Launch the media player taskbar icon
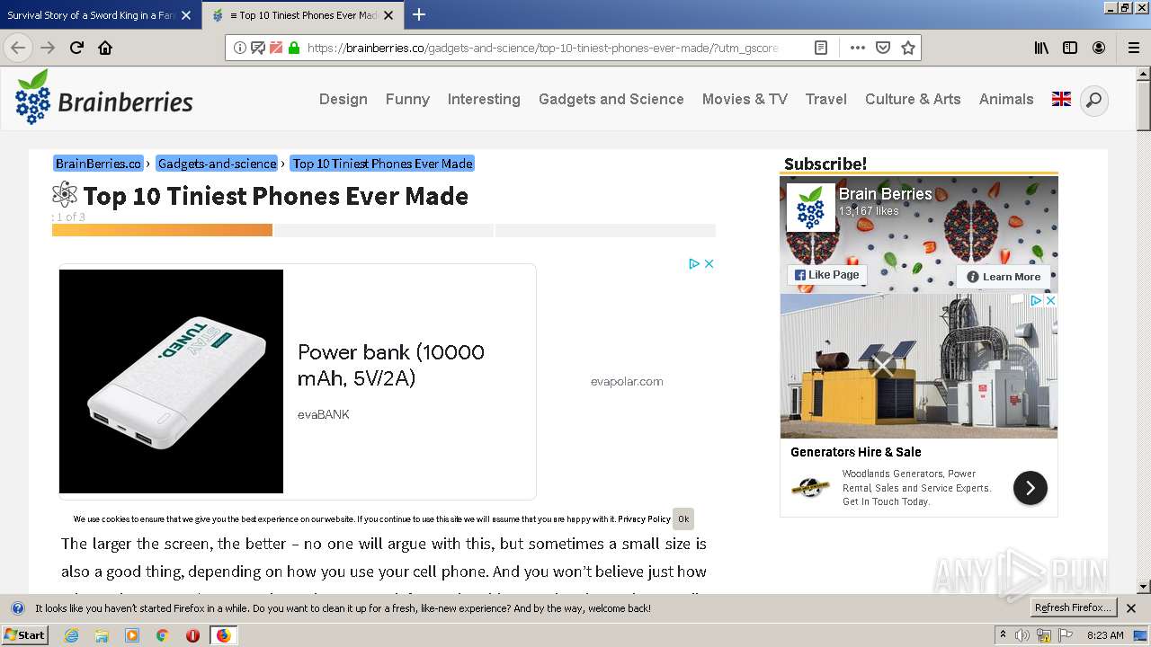 pyautogui.click(x=132, y=635)
